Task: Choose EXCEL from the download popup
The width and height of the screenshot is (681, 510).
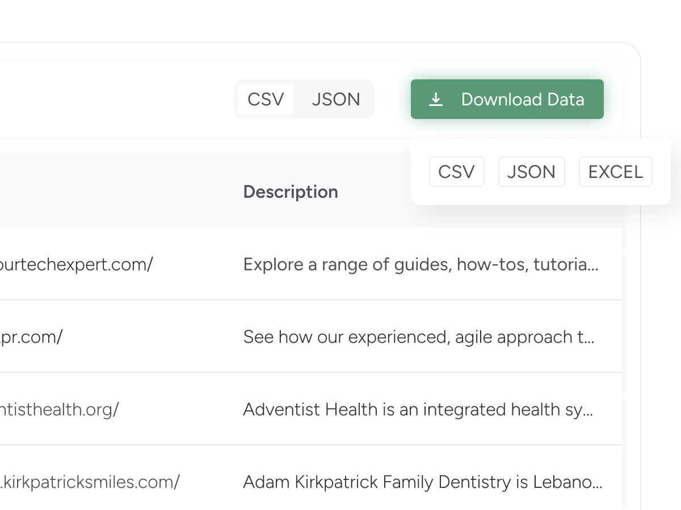Action: 615,172
